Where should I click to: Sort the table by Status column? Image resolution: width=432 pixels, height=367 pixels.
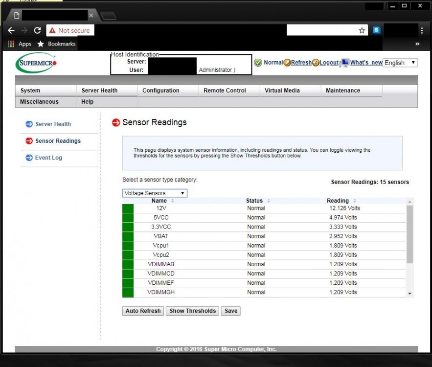click(258, 201)
